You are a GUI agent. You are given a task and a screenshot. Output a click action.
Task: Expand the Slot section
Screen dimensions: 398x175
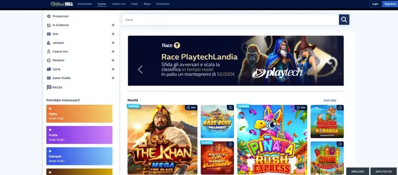click(x=113, y=34)
